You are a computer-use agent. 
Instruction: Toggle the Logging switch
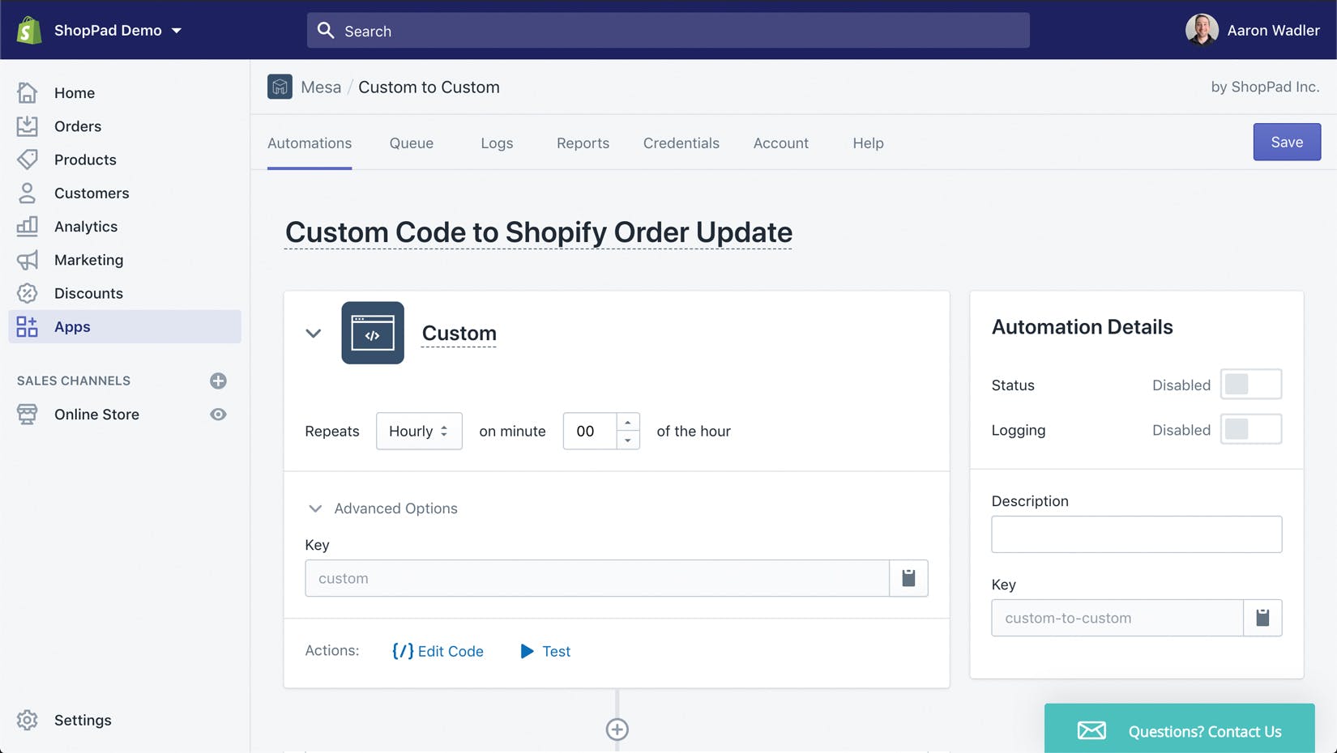[x=1251, y=429]
